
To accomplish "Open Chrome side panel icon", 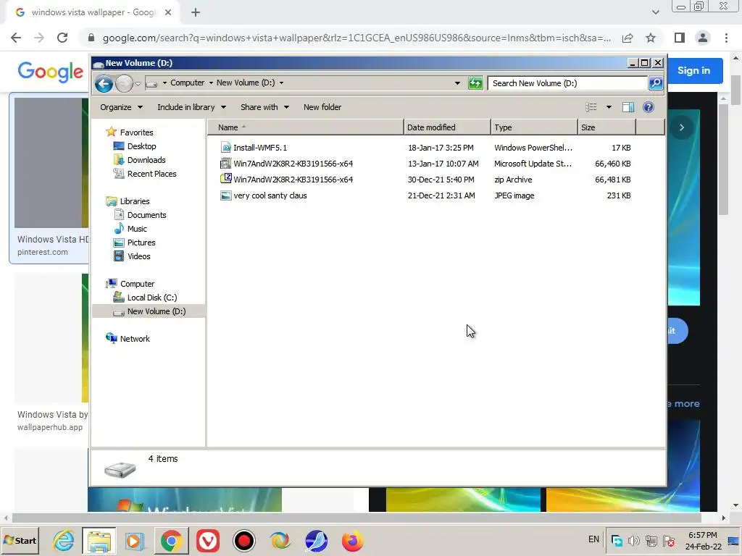I will tap(680, 38).
